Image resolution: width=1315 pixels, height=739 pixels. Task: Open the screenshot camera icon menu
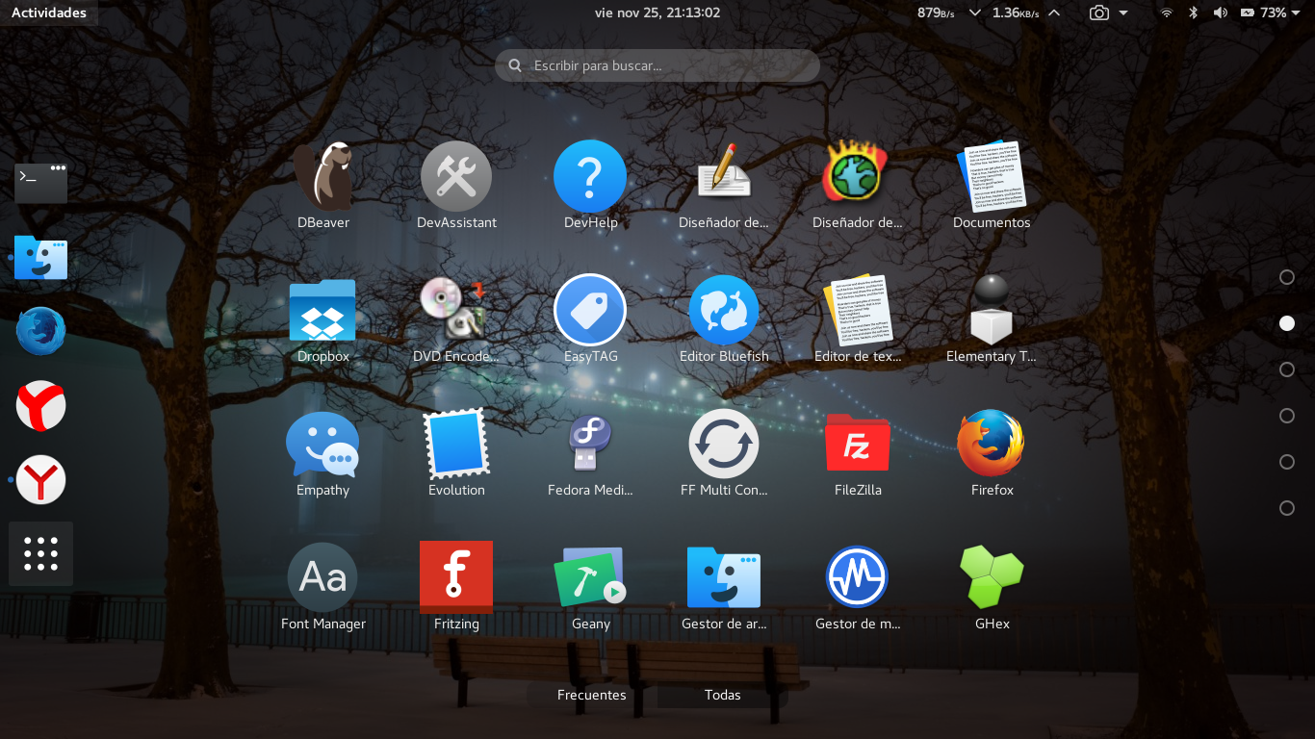1098,13
